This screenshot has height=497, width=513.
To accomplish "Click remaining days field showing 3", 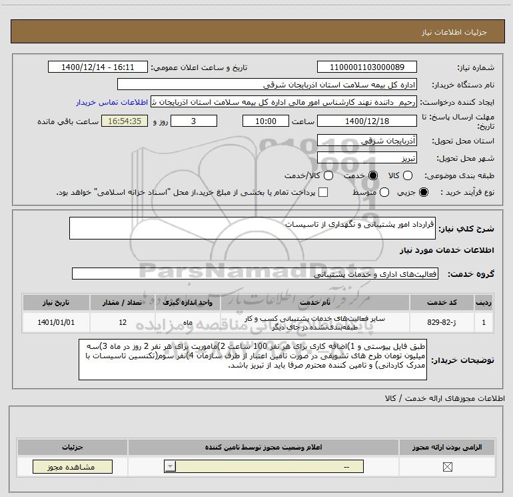I will coord(194,121).
